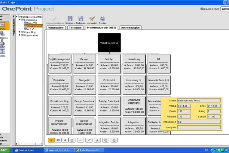Click the ALS v5 project icon
Image resolution: width=229 pixels, height=153 pixels.
(x=25, y=29)
